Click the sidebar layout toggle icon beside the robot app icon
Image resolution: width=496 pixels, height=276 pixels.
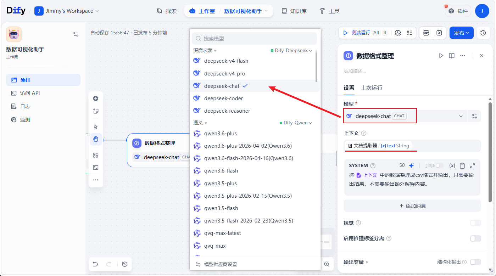pyautogui.click(x=76, y=34)
